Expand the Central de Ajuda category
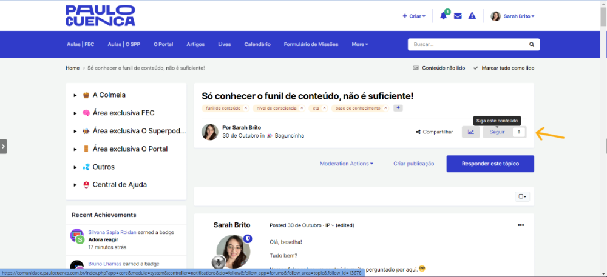607x277 pixels. pyautogui.click(x=75, y=185)
